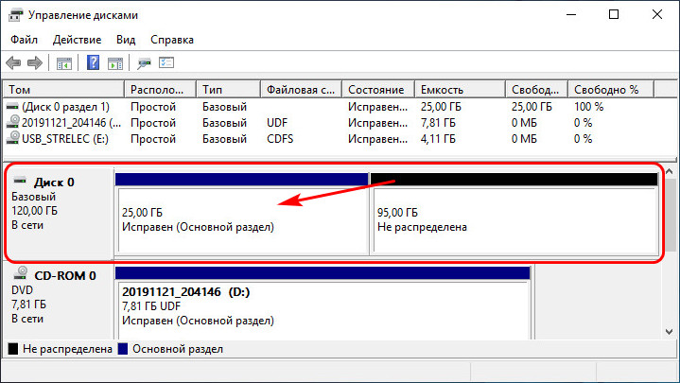Viewport: 680px width, 383px height.
Task: Open the Справка menu
Action: coord(172,40)
